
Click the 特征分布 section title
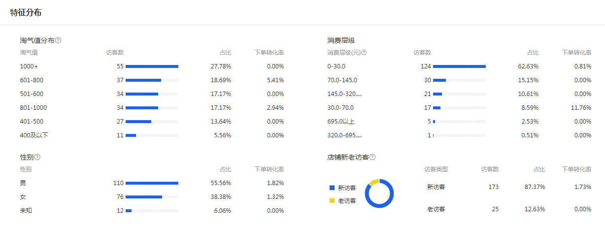(x=26, y=12)
